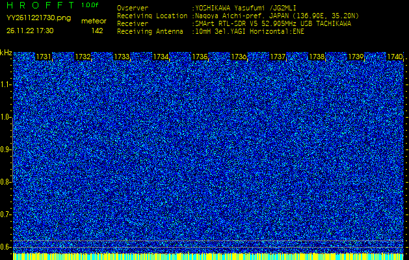Click the 1739 time marker

(x=356, y=57)
